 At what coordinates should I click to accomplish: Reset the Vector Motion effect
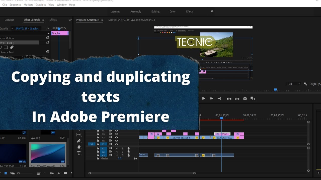[48, 37]
